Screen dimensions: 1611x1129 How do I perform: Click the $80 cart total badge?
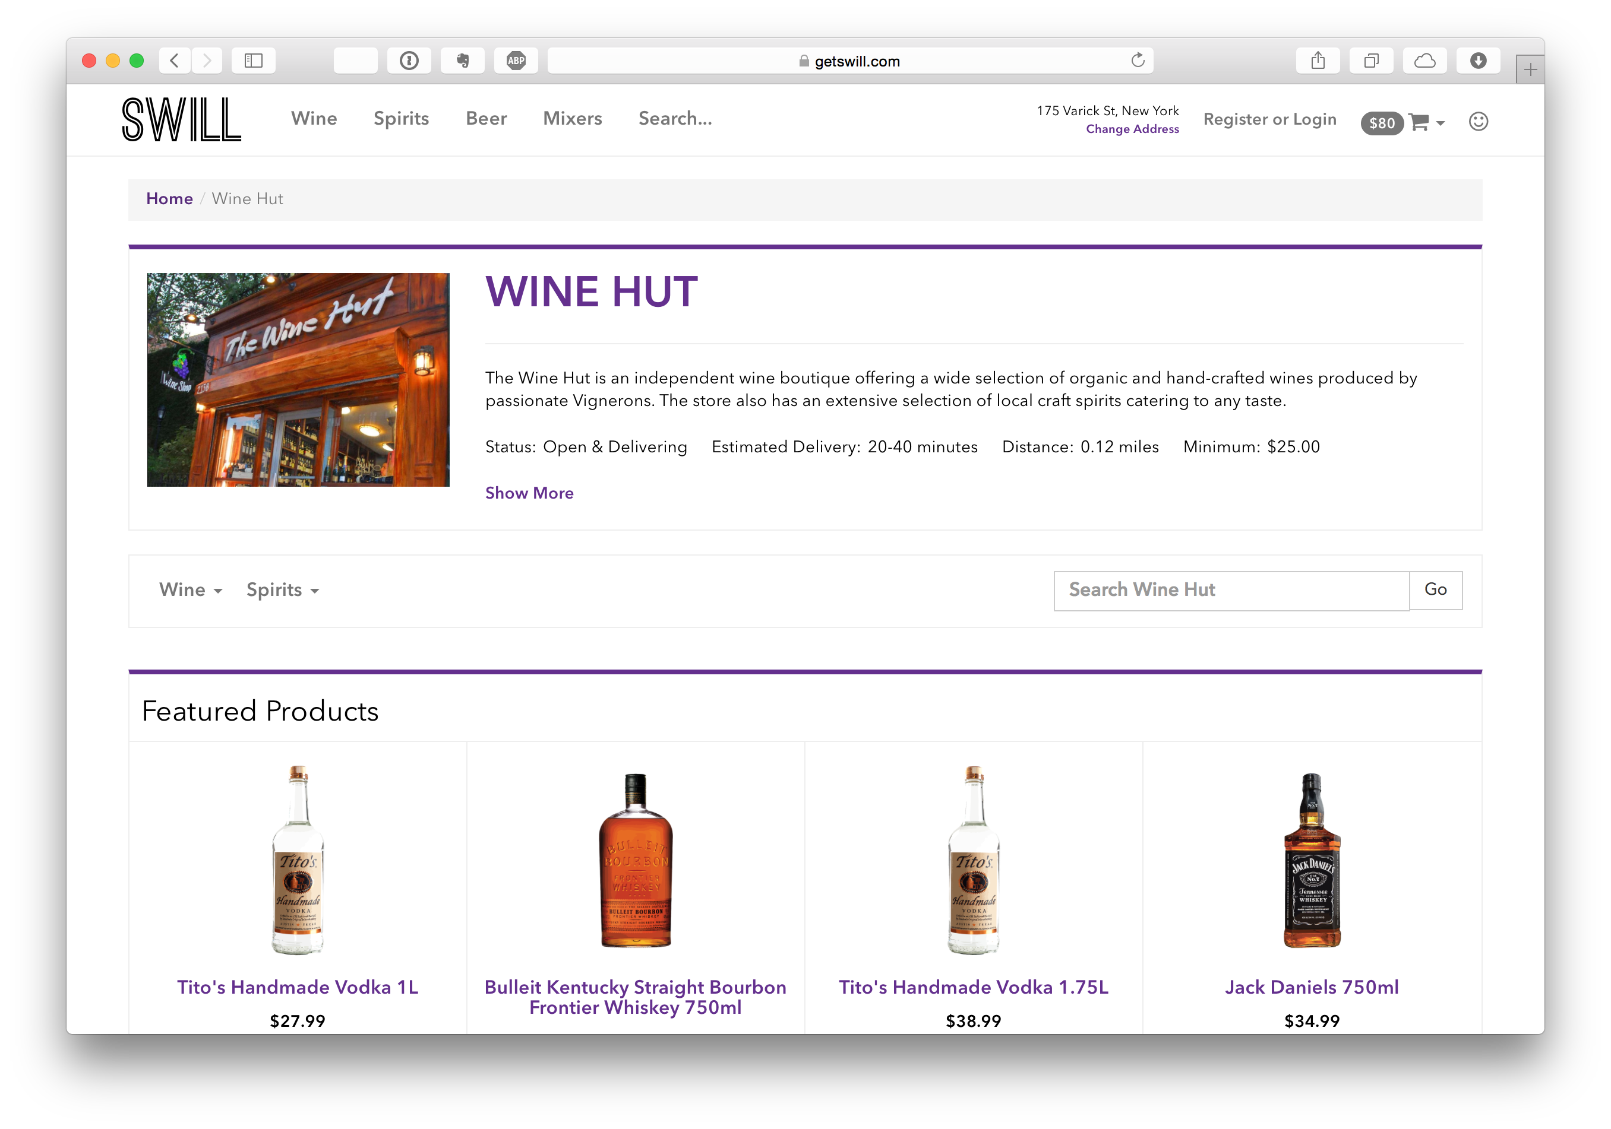click(1382, 123)
